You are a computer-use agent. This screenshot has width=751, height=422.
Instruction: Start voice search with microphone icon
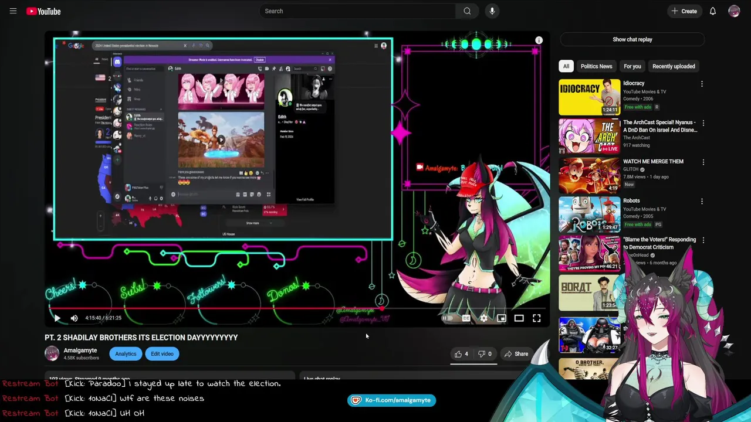point(492,11)
